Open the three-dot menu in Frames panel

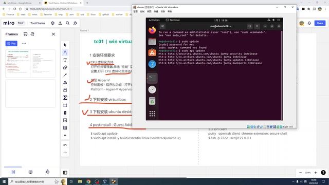24,43
